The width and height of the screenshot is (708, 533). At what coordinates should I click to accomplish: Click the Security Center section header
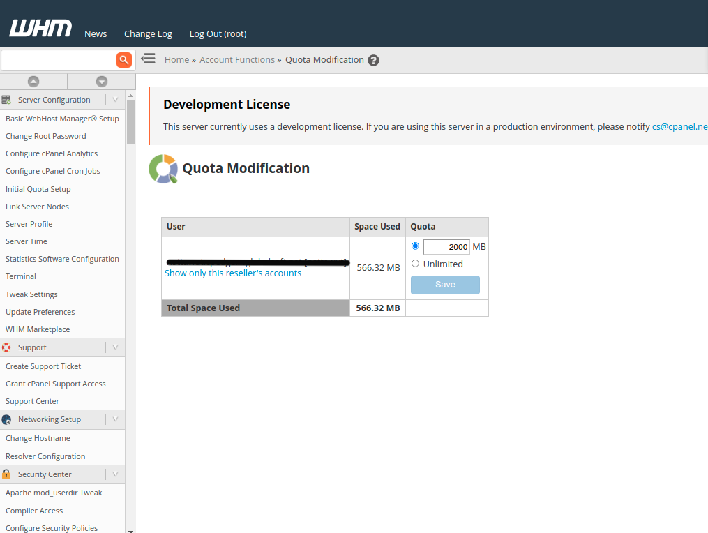pyautogui.click(x=45, y=474)
